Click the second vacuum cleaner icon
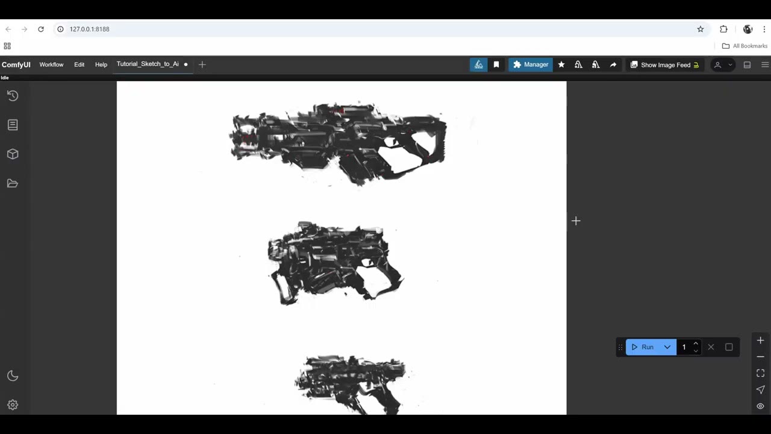Viewport: 771px width, 434px height. 596,64
